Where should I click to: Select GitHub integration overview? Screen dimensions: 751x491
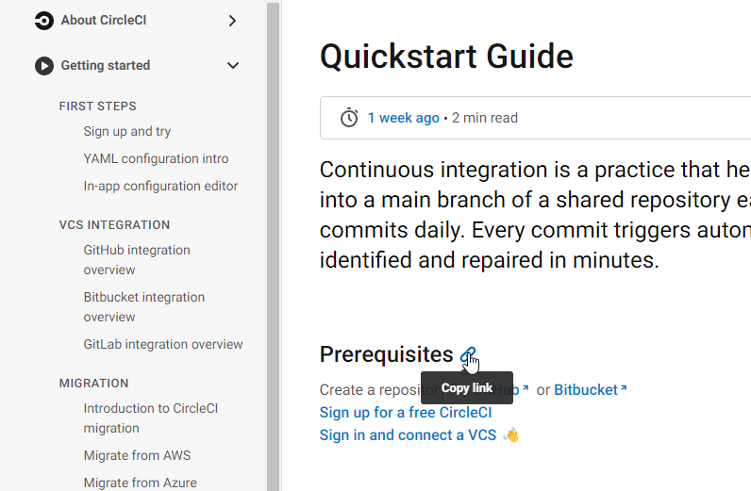click(x=137, y=260)
